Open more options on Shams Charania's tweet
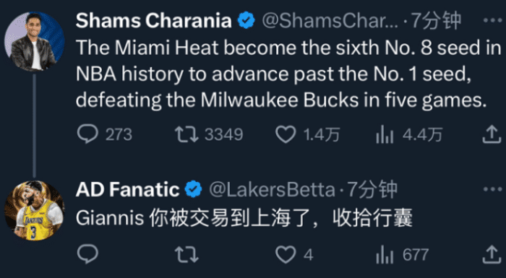Viewport: 506px width, 278px height. [x=492, y=20]
